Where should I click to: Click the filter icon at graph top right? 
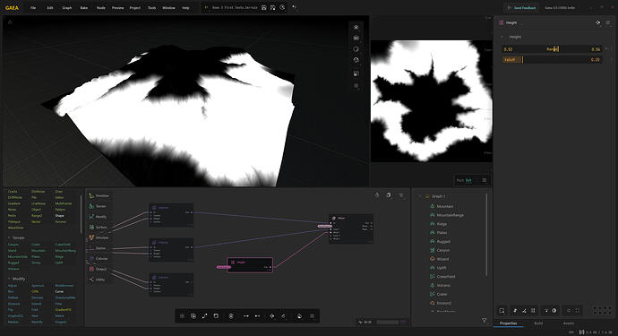401,194
